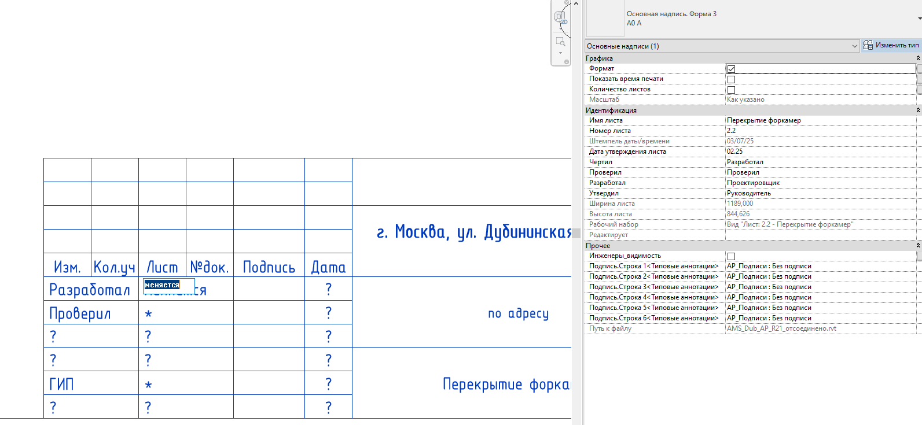Image resolution: width=922 pixels, height=425 pixels.
Task: Open the navigation bar customize circle button
Action: pos(566,62)
